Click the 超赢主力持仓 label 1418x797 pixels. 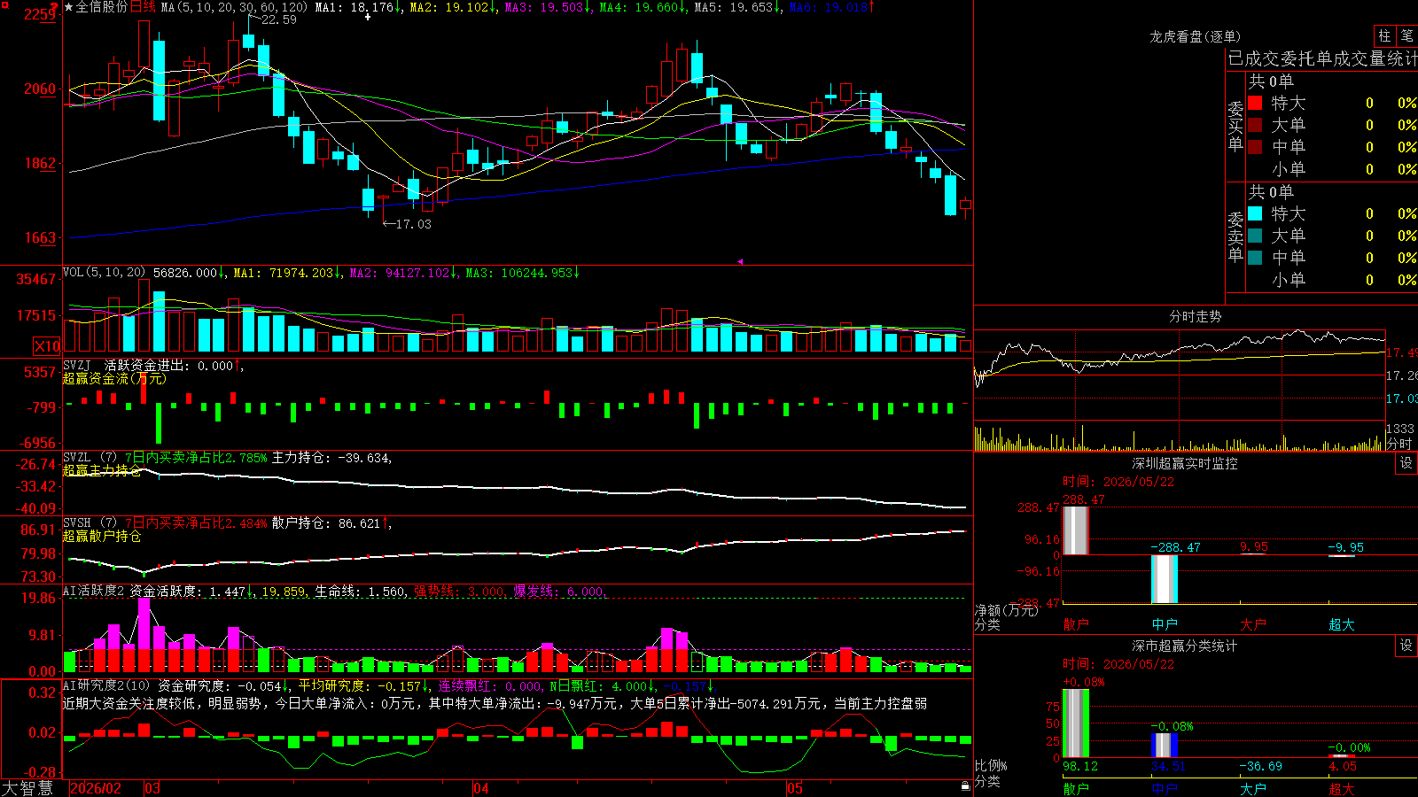102,470
